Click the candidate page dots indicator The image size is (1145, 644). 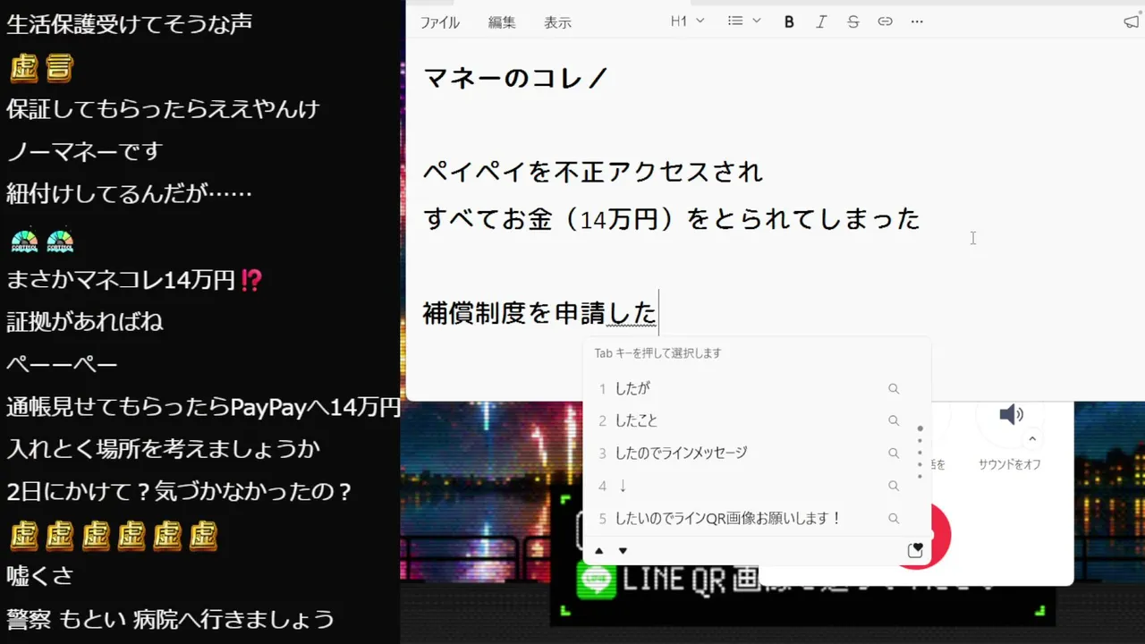tap(920, 453)
